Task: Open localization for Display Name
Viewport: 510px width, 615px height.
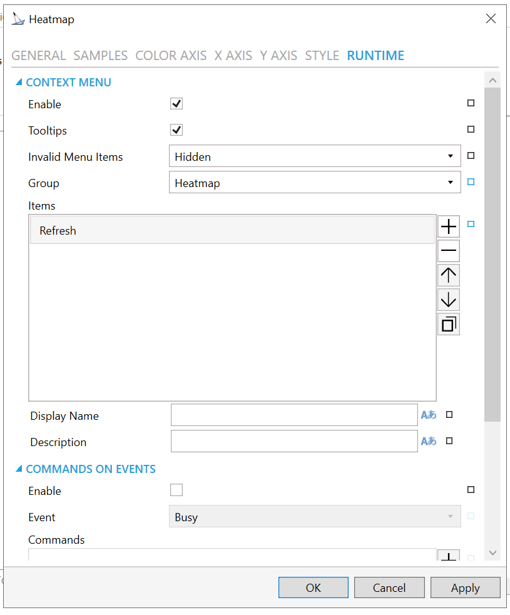Action: pyautogui.click(x=429, y=415)
